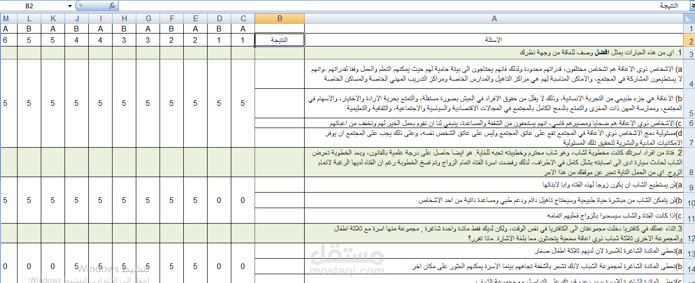Click the value 6 in cell M2
Screen dimensions: 695x283
(6, 40)
